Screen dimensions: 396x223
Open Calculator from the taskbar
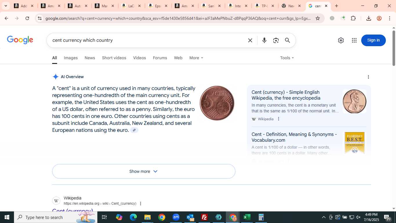click(x=261, y=217)
